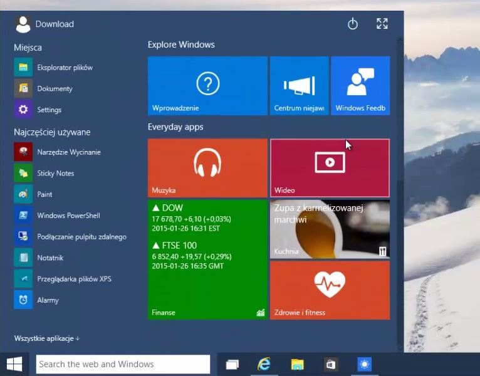Click the Alarmy clock icon

(23, 300)
